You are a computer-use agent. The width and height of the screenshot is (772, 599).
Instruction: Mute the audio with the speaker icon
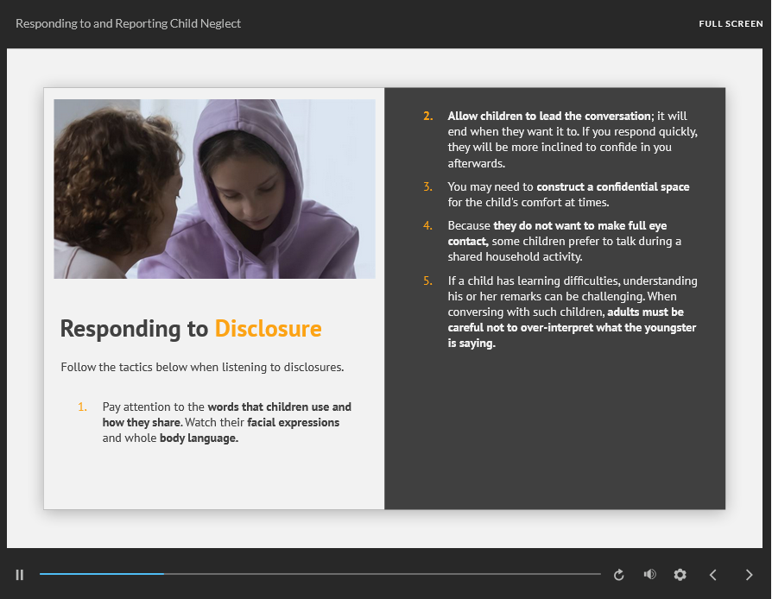[x=649, y=575]
